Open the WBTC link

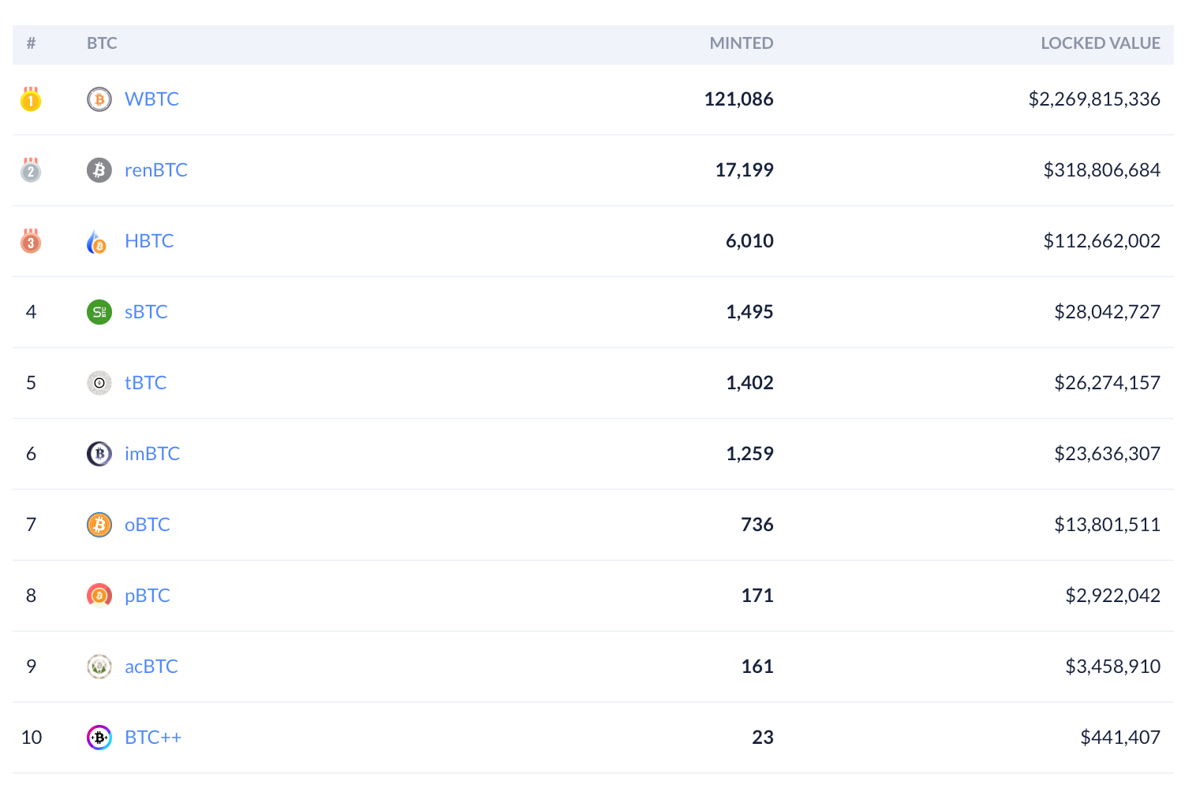tap(151, 99)
